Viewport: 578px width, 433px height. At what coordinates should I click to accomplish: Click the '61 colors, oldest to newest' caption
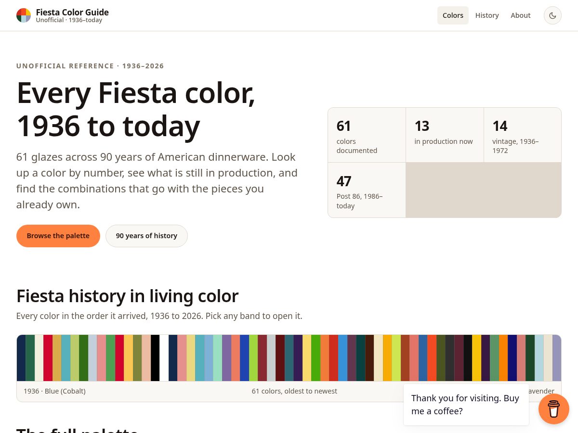[294, 391]
